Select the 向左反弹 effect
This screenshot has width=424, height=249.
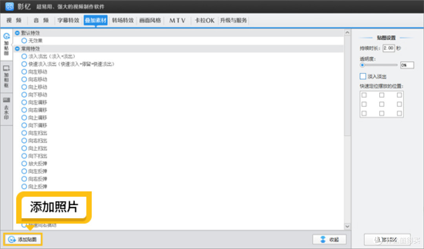24,171
